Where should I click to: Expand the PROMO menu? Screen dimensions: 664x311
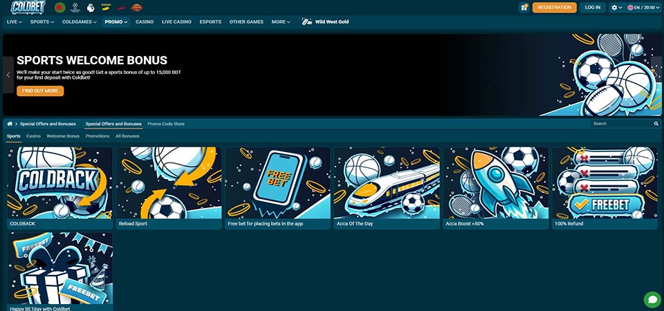point(116,21)
